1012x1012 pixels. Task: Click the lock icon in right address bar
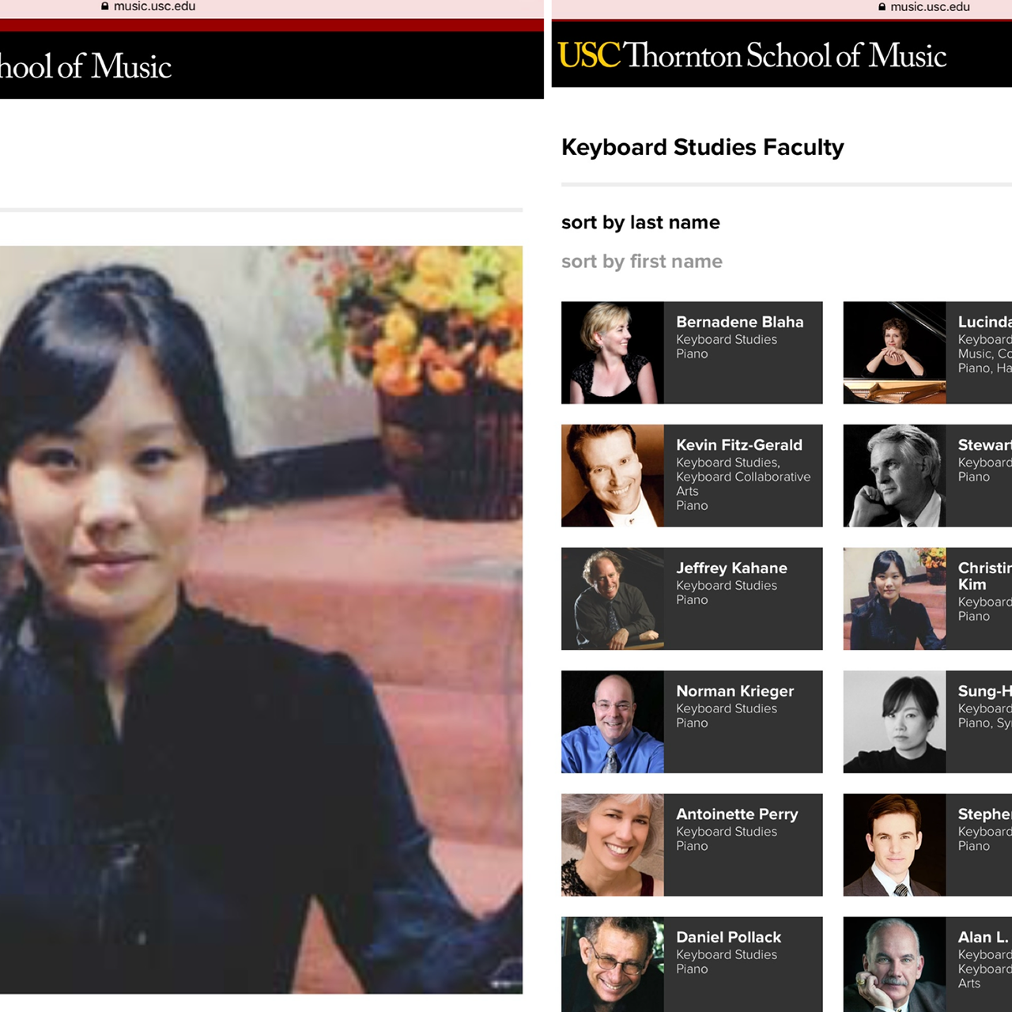882,6
